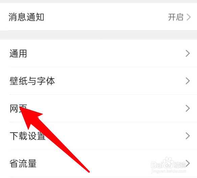Click the 省流量 row's chevron icon

click(188, 163)
